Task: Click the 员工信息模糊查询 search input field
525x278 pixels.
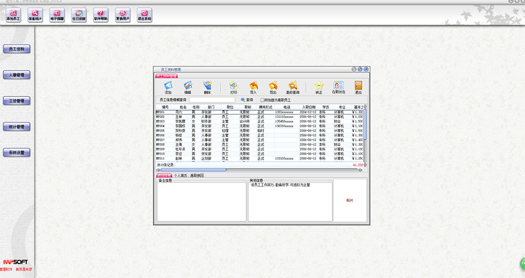Action: click(x=212, y=100)
